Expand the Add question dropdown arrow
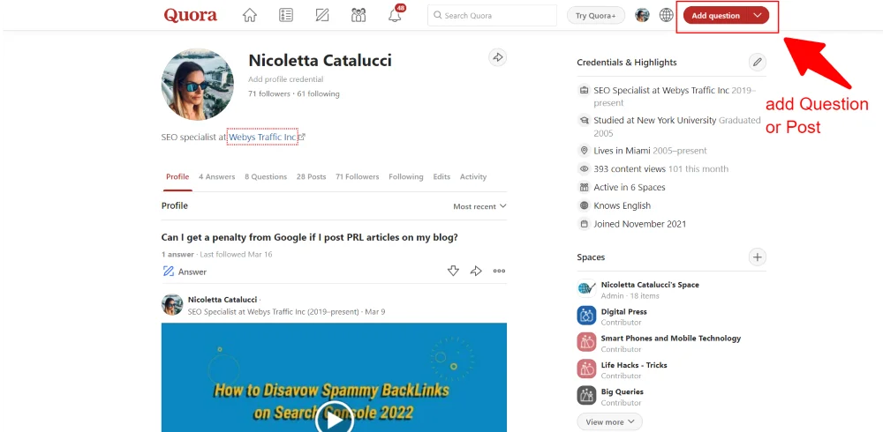This screenshot has height=432, width=883. point(758,15)
